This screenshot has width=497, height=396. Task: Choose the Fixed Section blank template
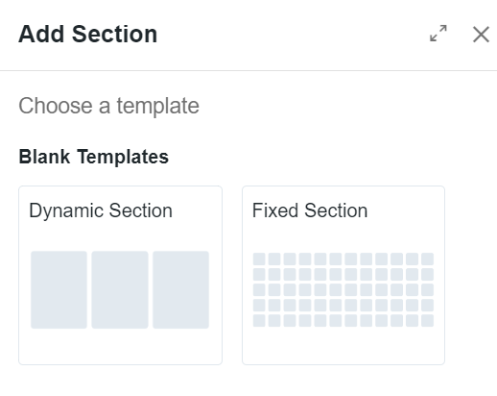(x=343, y=275)
